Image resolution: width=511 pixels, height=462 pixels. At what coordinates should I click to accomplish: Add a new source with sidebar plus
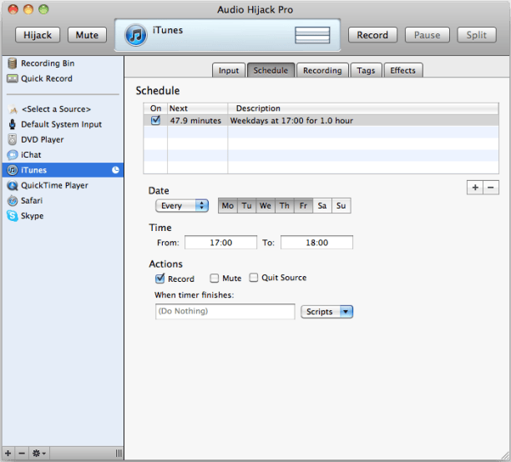pyautogui.click(x=8, y=453)
